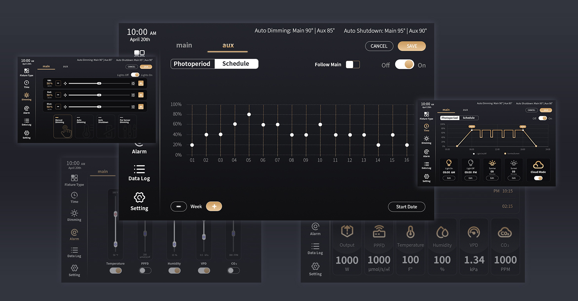Screen dimensions: 578x301
Task: Click Edit under Light On 09:00 AM
Action: tap(449, 178)
